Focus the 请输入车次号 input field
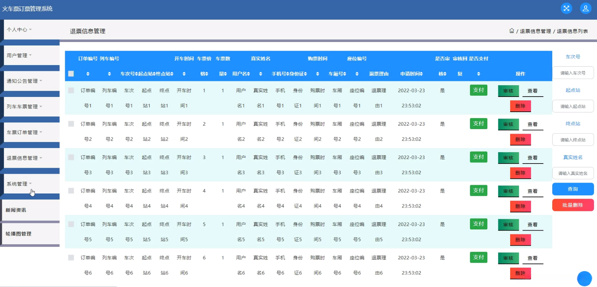This screenshot has width=597, height=287. coord(573,73)
